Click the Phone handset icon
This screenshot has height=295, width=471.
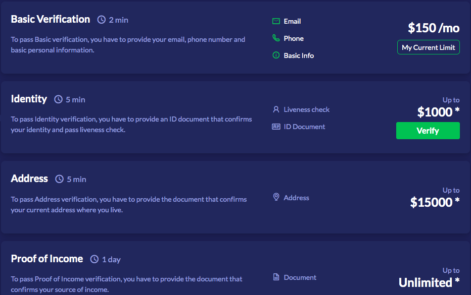tap(276, 38)
